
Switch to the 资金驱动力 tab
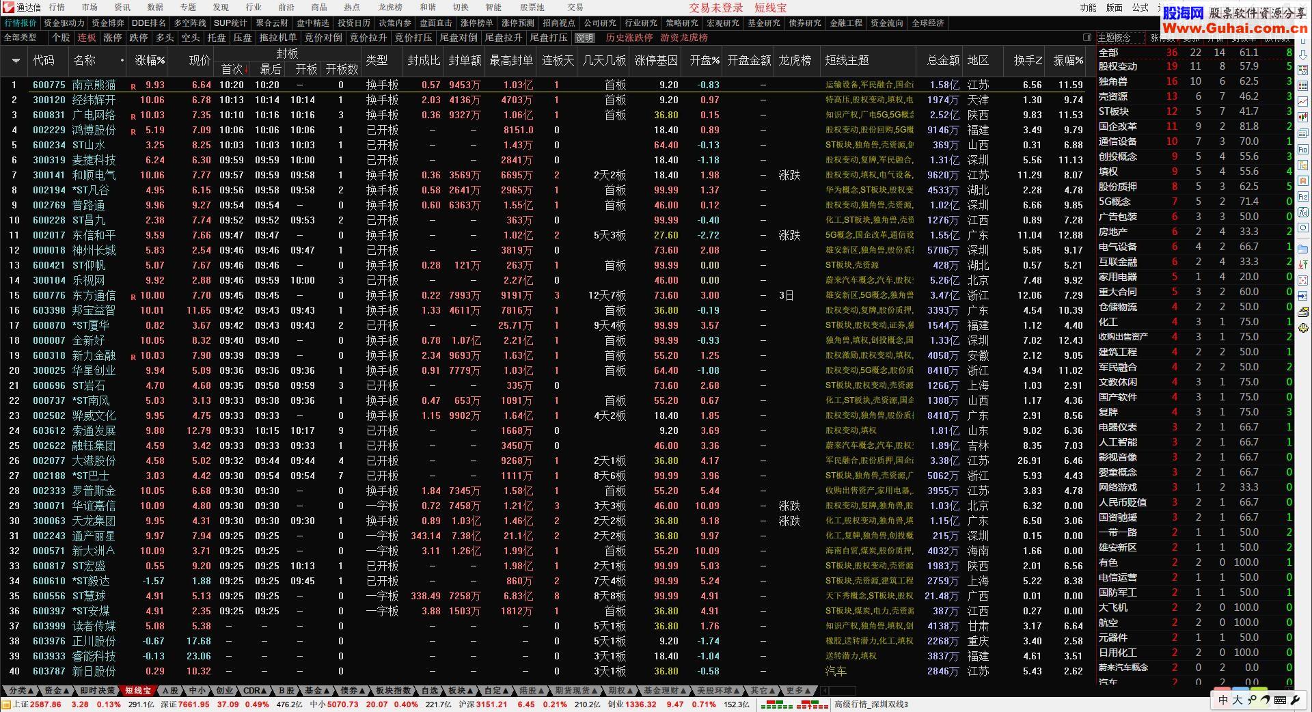point(64,23)
